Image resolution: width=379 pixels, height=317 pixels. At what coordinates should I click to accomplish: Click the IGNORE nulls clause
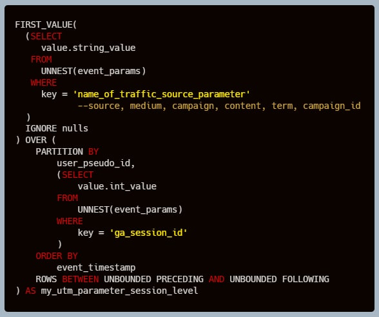click(x=57, y=128)
